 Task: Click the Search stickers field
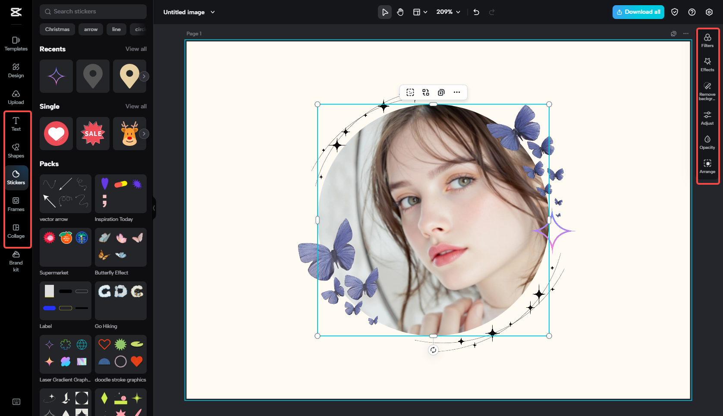93,12
